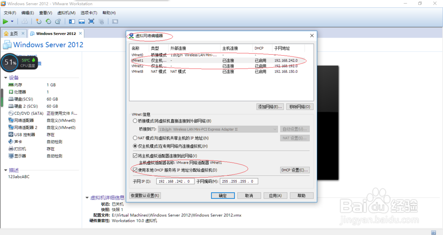The height and width of the screenshot is (235, 443).
Task: Enter full screen mode icon
Action: pos(91,21)
